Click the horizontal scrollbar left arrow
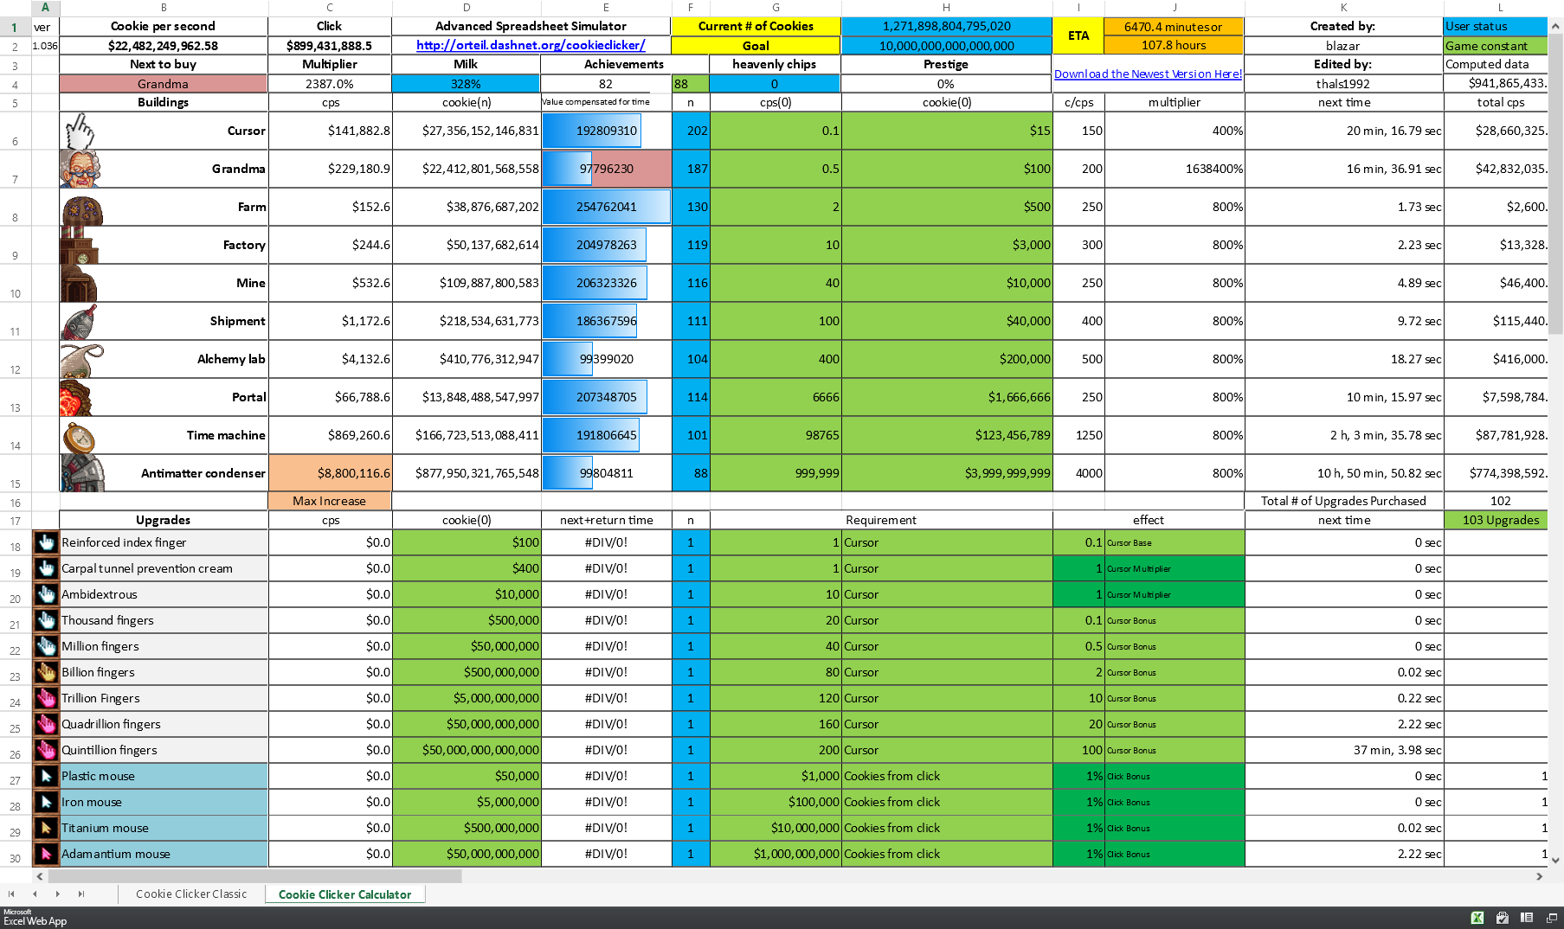 (40, 876)
